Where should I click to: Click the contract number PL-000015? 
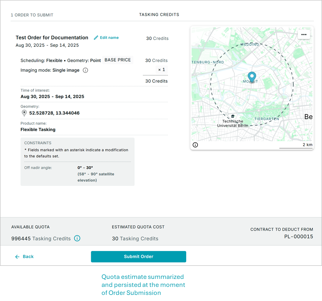(x=298, y=237)
